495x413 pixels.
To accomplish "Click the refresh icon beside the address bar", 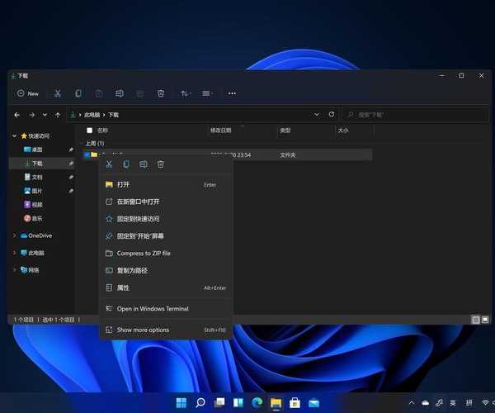I will pyautogui.click(x=332, y=115).
